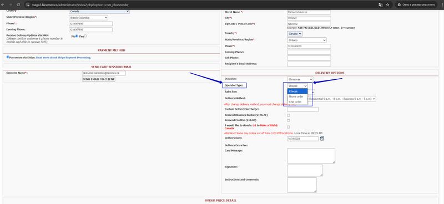The width and height of the screenshot is (444, 204).
Task: Select Yes for SMS delivery updates
Action: click(x=85, y=36)
